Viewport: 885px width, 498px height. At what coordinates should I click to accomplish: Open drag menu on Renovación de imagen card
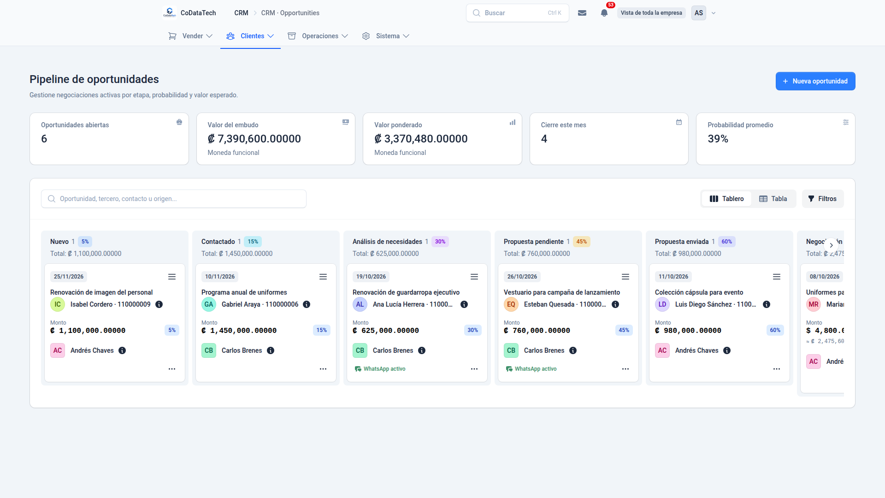[172, 277]
